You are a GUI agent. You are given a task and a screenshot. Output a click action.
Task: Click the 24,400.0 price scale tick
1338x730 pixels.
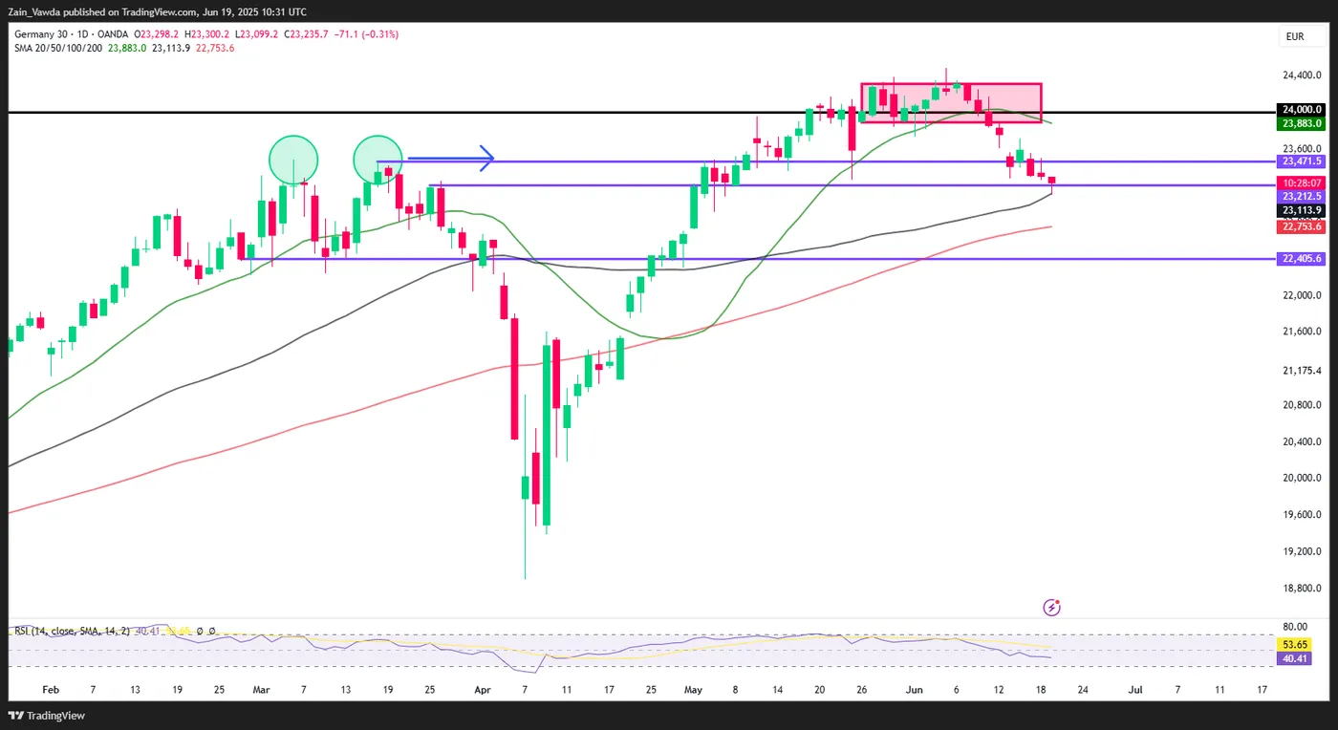[x=1303, y=75]
